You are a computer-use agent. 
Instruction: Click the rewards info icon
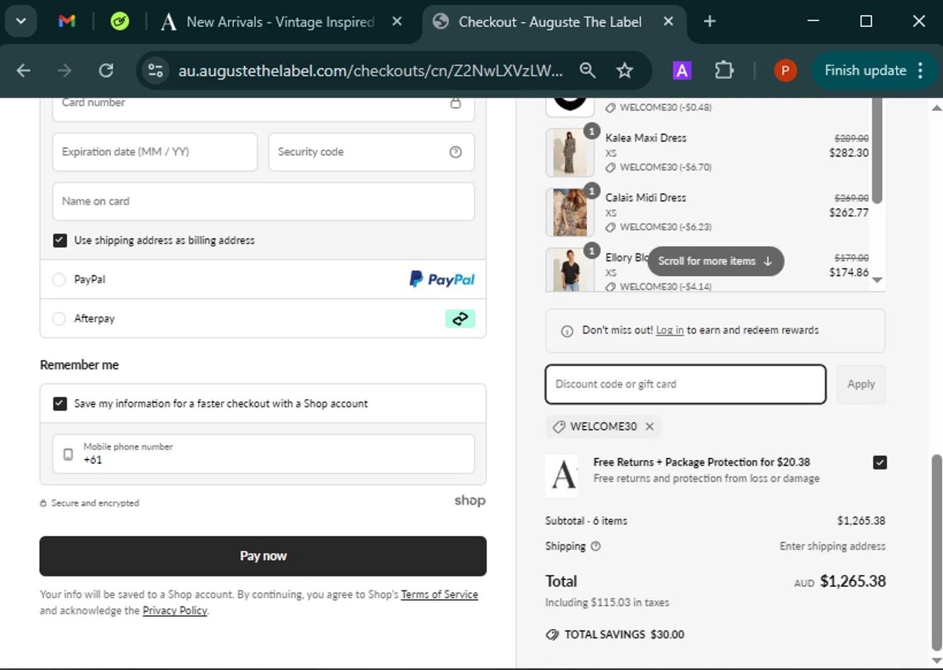(567, 331)
